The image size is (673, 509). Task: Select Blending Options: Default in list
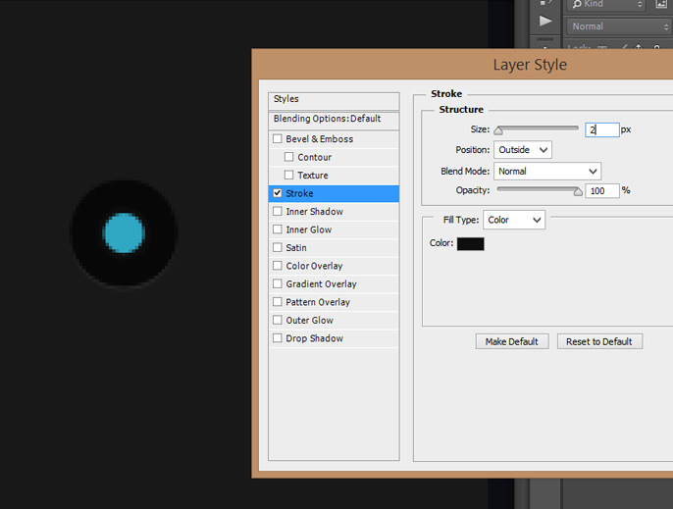(334, 119)
